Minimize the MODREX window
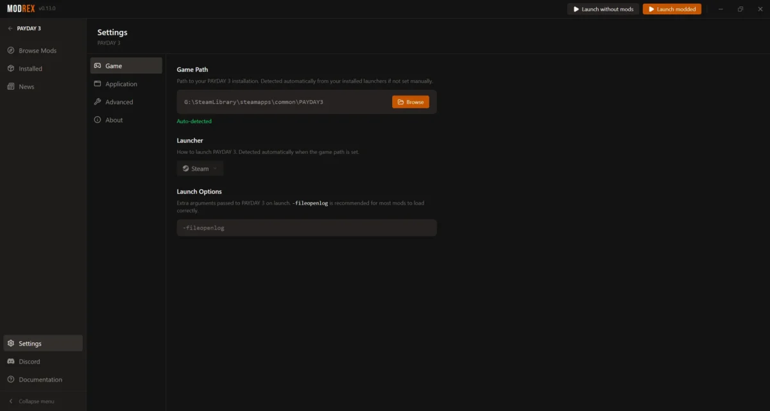Image resolution: width=770 pixels, height=411 pixels. 721,9
